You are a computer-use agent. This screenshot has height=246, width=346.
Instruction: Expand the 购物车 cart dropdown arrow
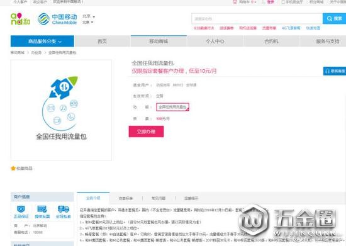pos(255,2)
